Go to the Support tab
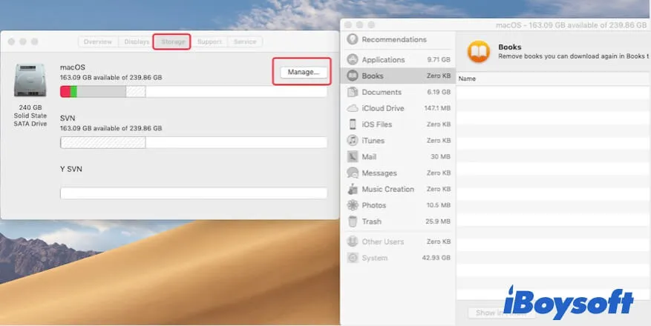This screenshot has width=651, height=326. point(209,42)
